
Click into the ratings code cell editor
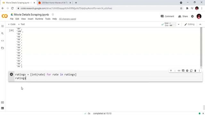tap(108, 76)
